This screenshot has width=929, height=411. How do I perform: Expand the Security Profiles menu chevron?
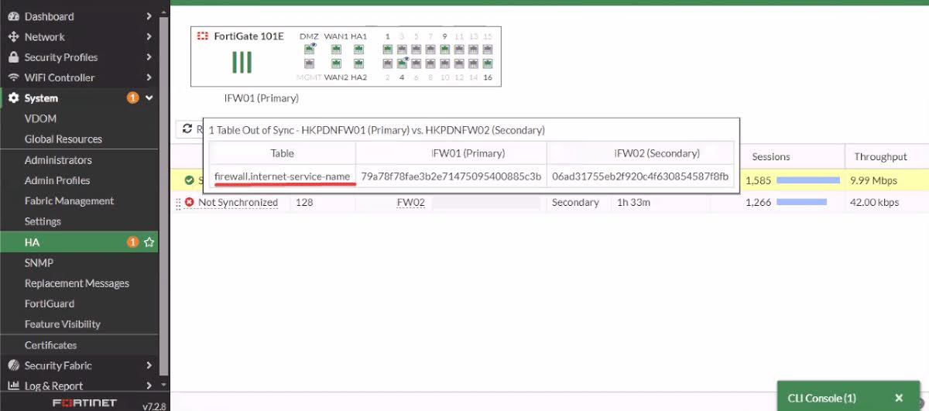point(149,57)
